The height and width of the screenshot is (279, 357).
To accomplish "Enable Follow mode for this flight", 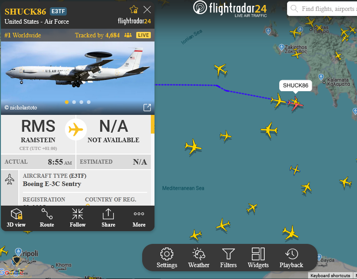I will [x=78, y=218].
